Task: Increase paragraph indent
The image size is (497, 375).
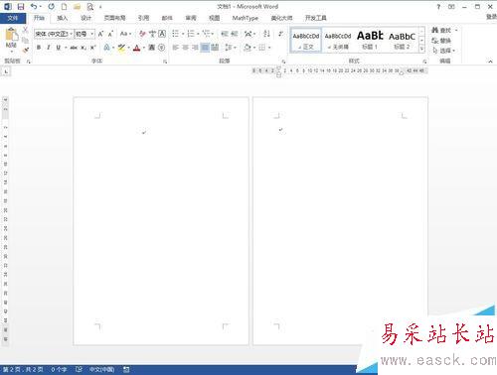Action: click(235, 34)
